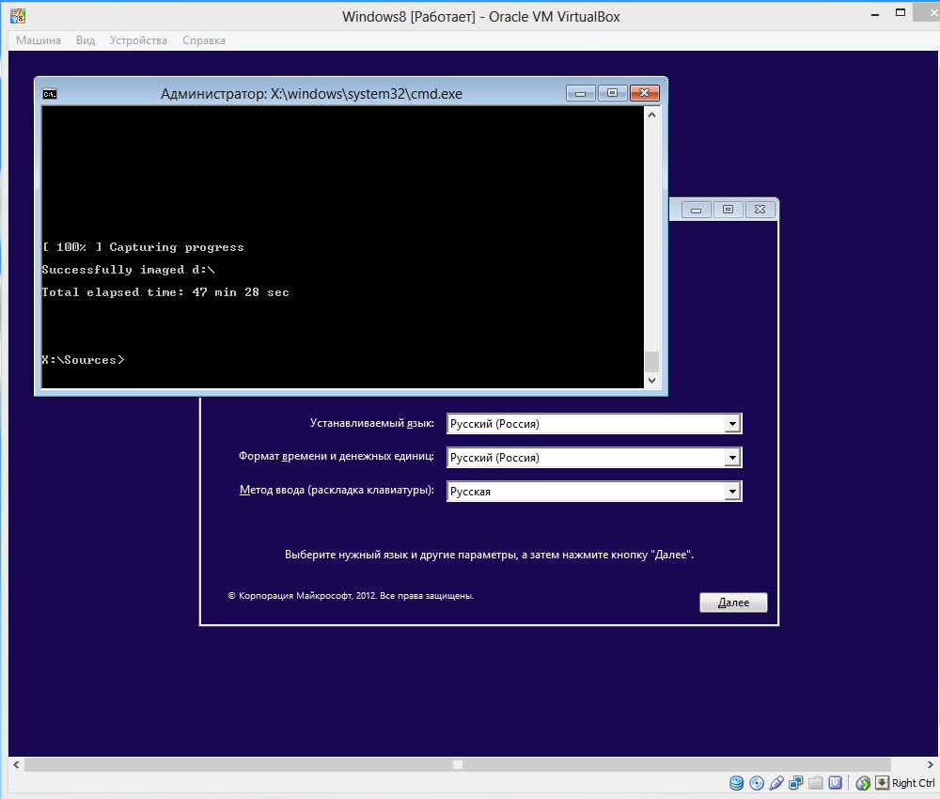This screenshot has height=799, width=940.
Task: Click the optical disc drive status icon
Action: click(756, 783)
